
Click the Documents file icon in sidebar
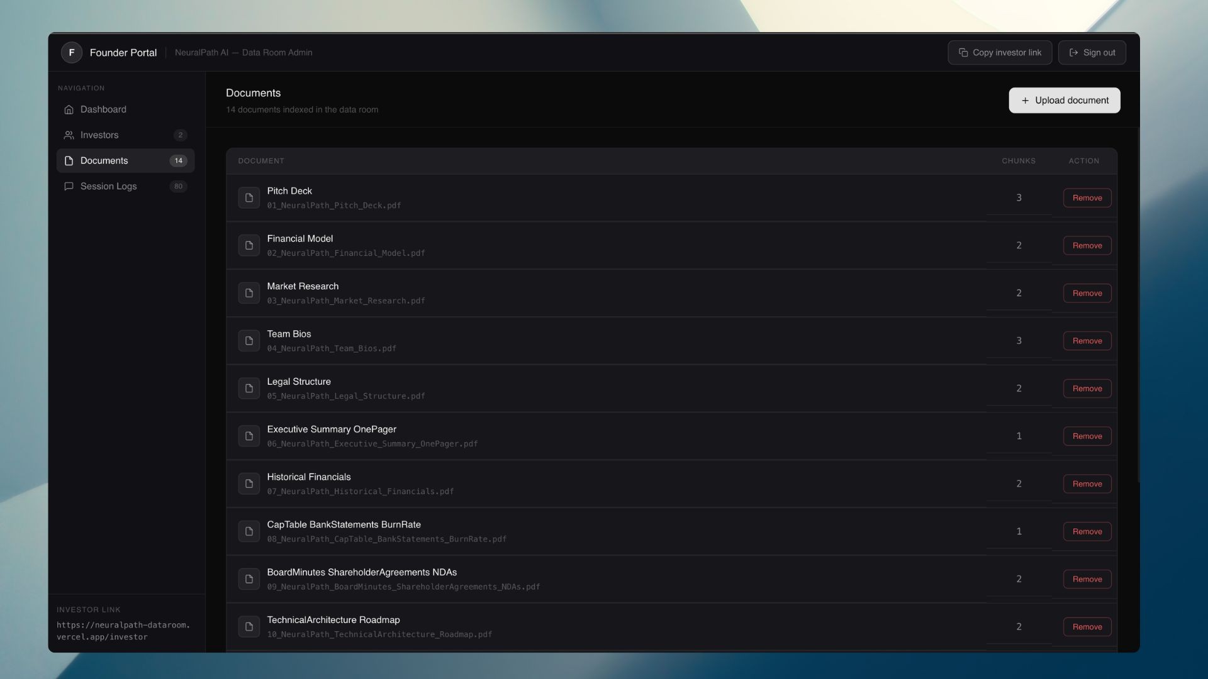(69, 161)
